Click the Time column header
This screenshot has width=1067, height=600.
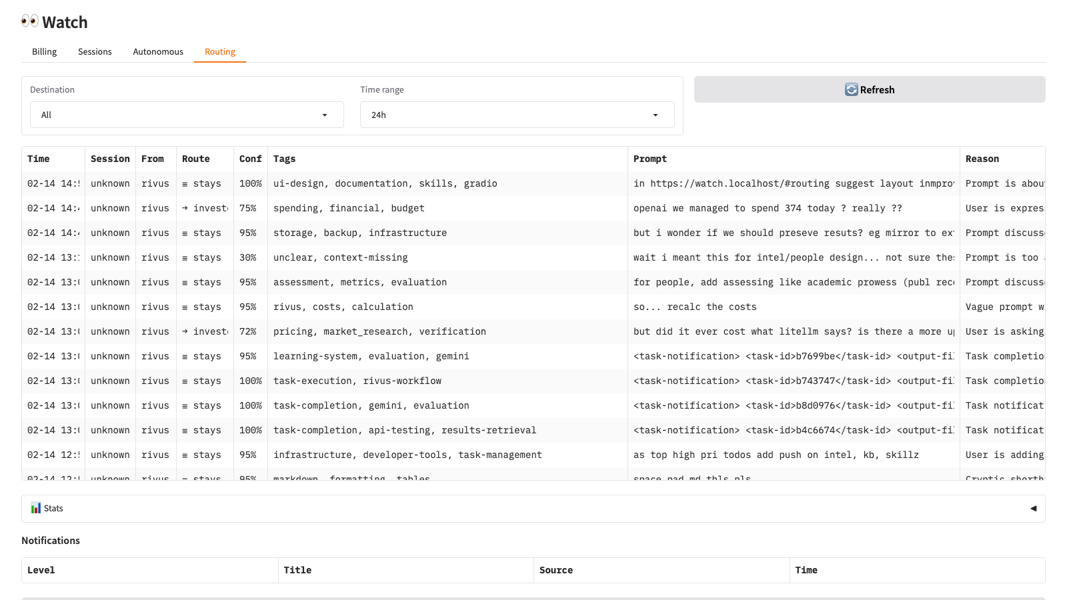39,159
